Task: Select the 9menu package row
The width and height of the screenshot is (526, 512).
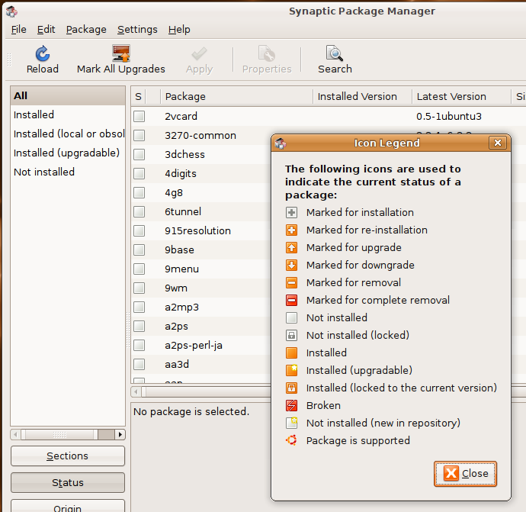Action: tap(201, 269)
